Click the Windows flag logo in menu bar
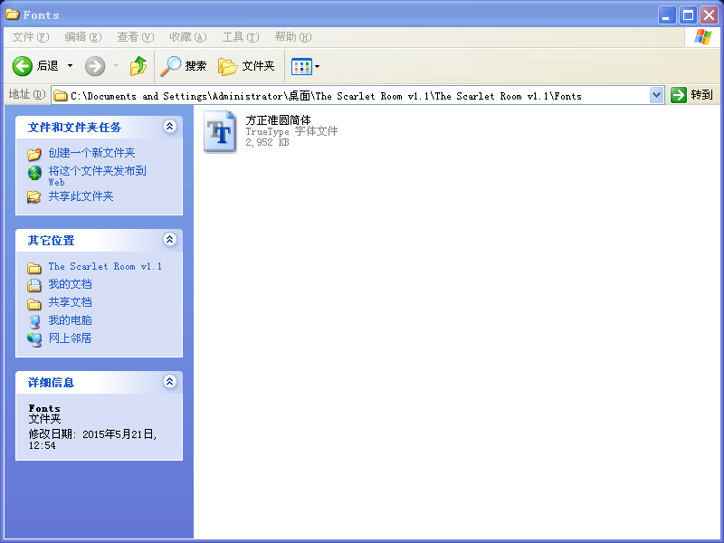The width and height of the screenshot is (724, 543). pyautogui.click(x=702, y=37)
